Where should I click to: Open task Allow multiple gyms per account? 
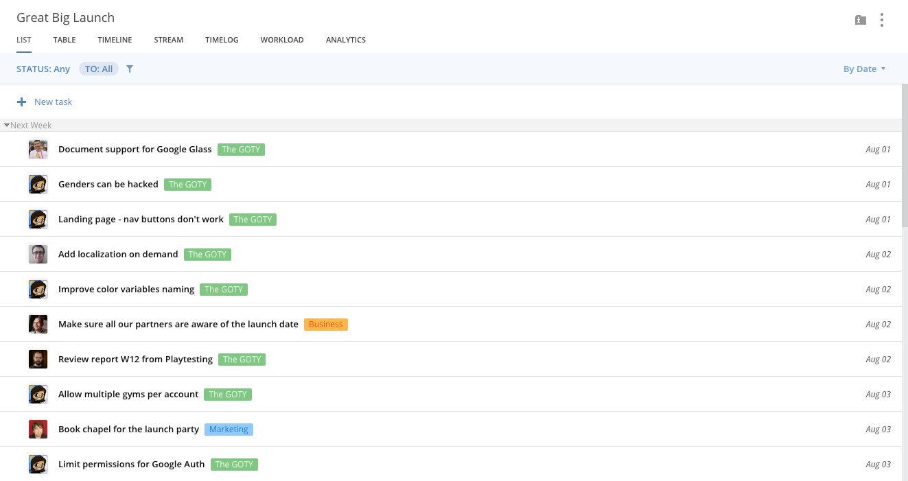[128, 394]
